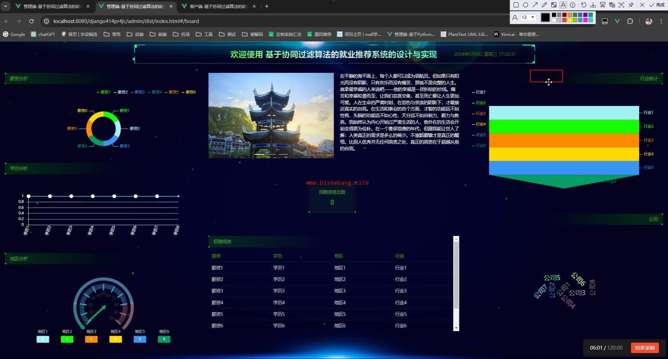Save screenshot with the download icon
Screen dimensions: 668x359
[593, 5]
